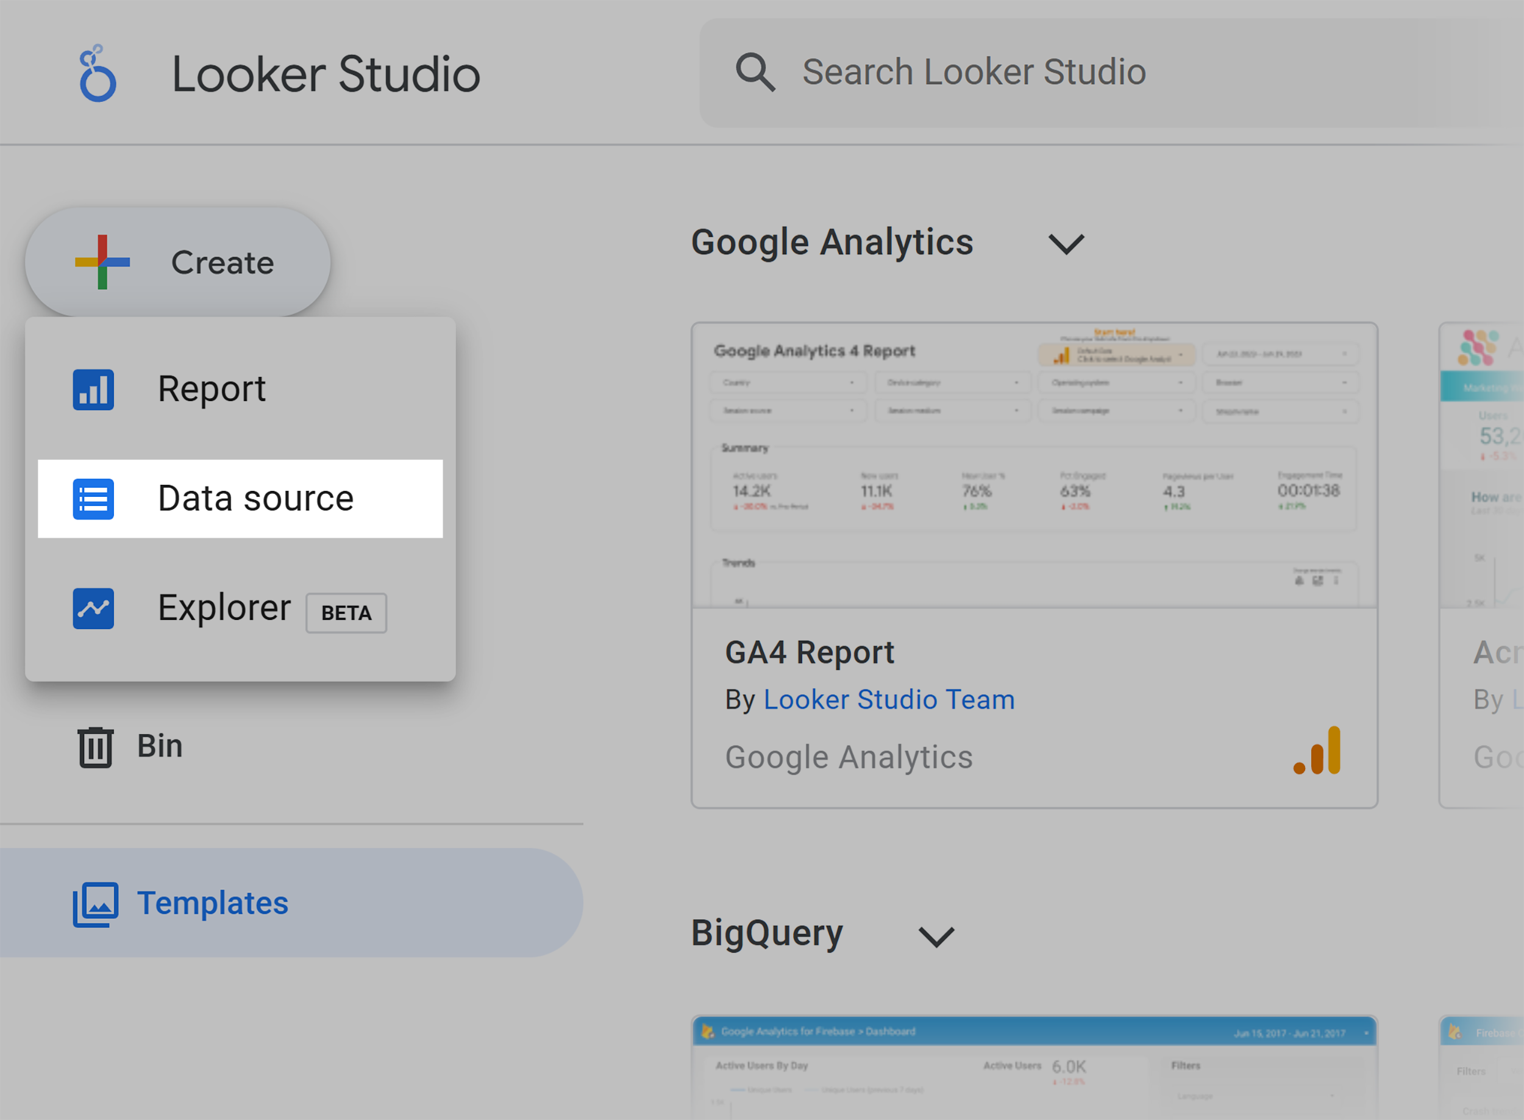Open the Templates section
1524x1120 pixels.
point(291,902)
